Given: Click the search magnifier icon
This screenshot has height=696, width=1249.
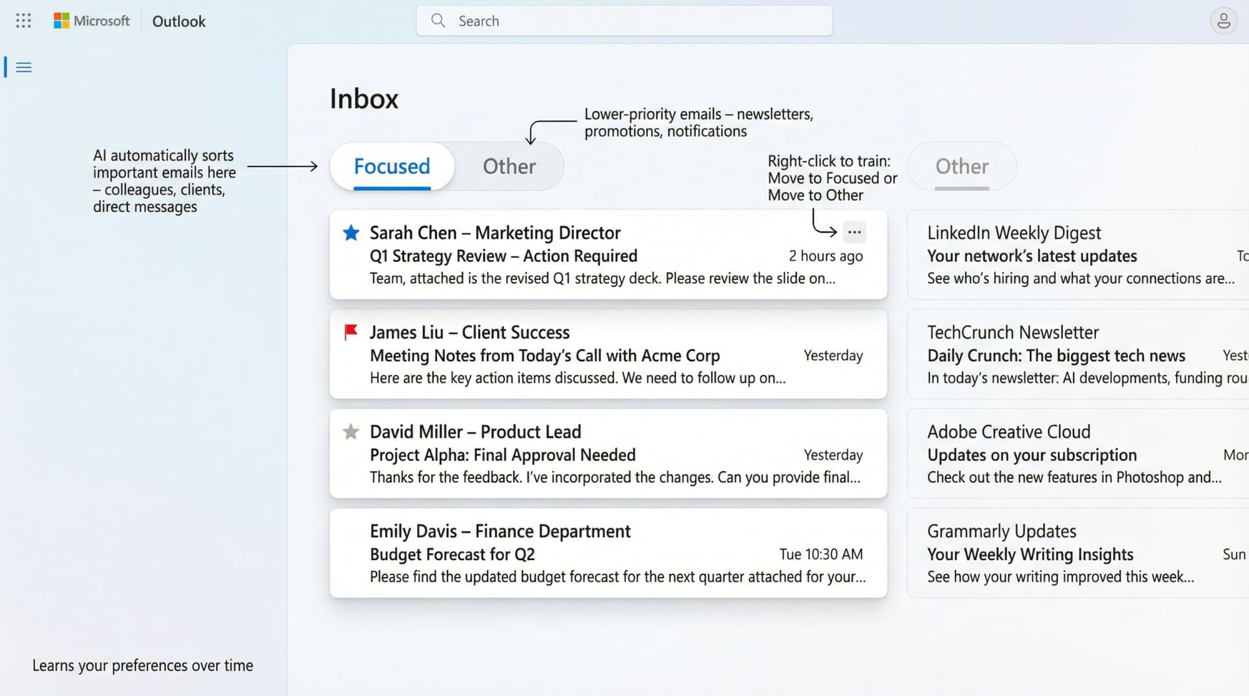Looking at the screenshot, I should pyautogui.click(x=438, y=20).
